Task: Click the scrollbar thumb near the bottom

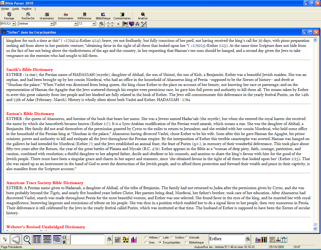Action: pos(315,224)
